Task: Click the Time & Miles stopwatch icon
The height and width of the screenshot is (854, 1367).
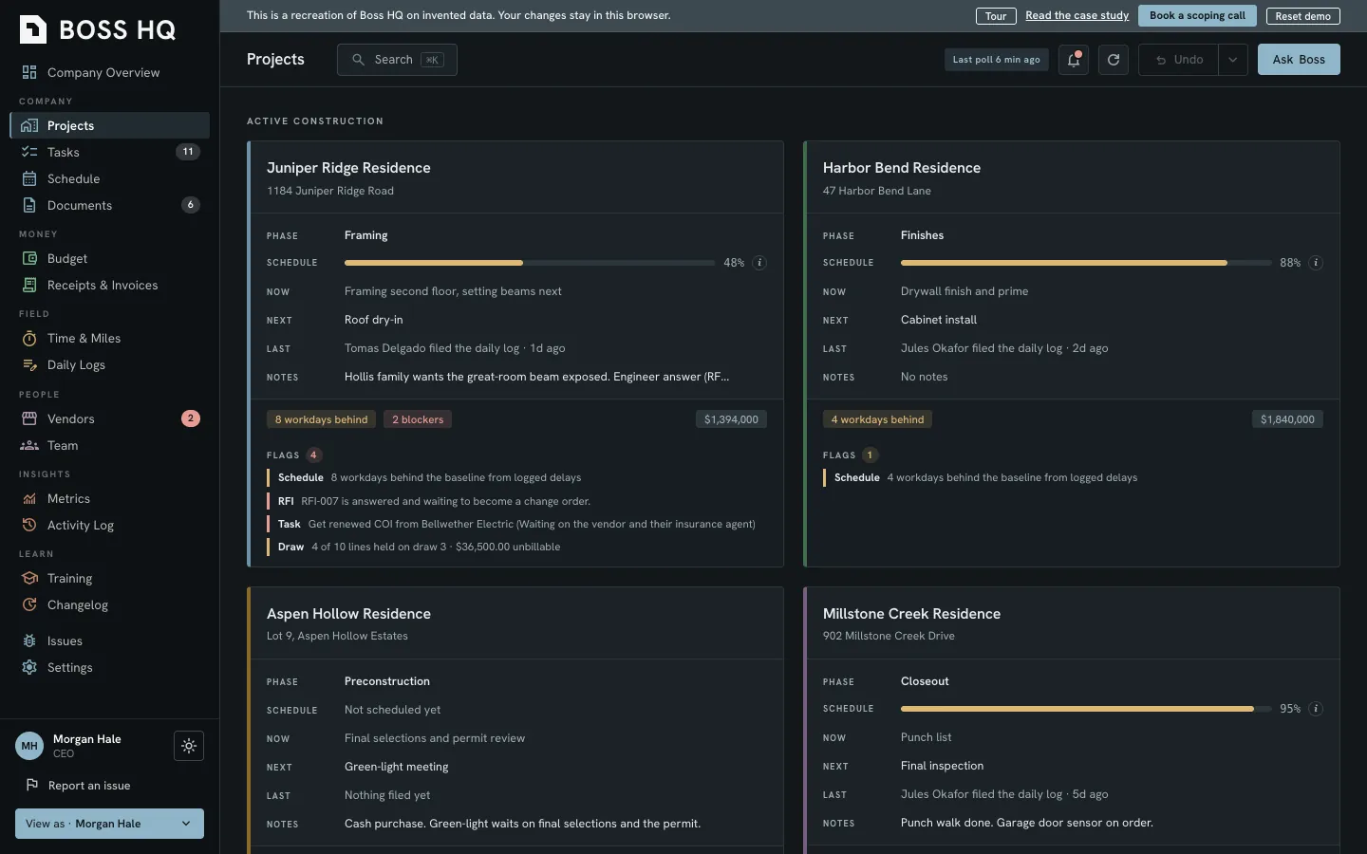Action: tap(29, 338)
